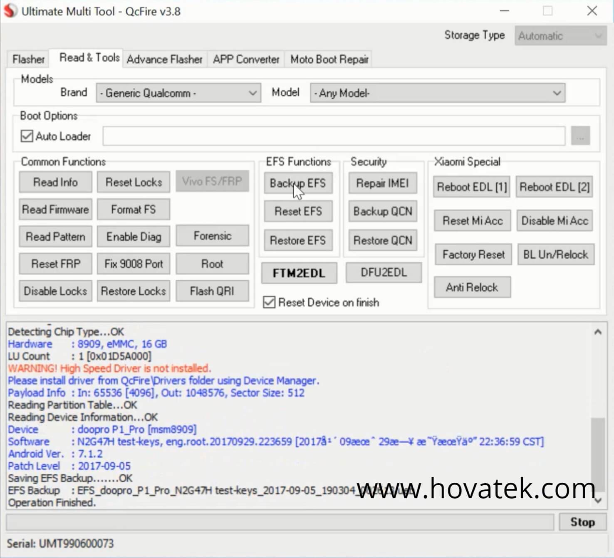
Task: Stop the current operation
Action: [582, 522]
